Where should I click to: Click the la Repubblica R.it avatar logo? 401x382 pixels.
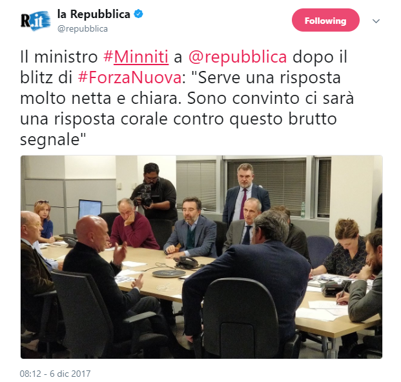(36, 21)
